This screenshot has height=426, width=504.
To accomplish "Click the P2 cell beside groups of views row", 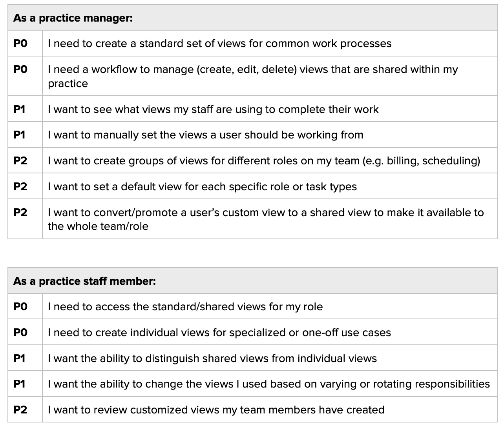I will pos(20,161).
